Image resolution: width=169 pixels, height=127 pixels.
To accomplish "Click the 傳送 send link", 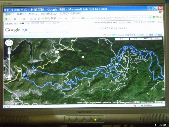I will (x=151, y=35).
